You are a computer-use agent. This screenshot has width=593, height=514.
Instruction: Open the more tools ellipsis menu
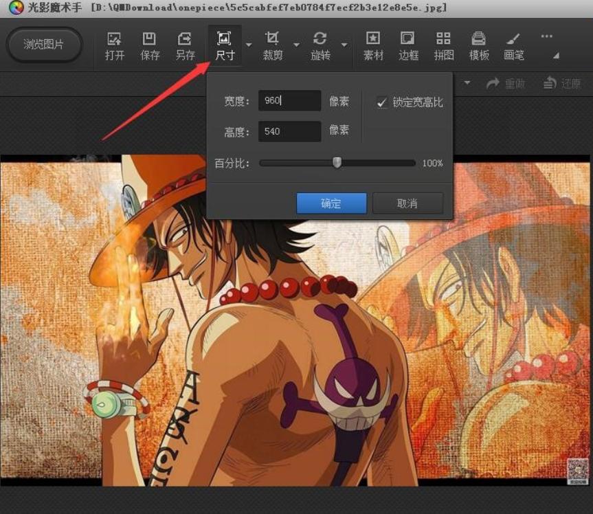click(x=546, y=36)
